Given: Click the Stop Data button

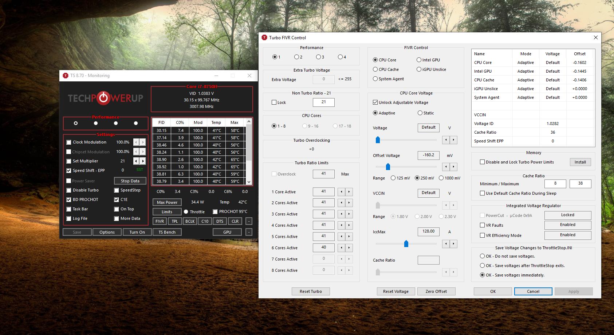Looking at the screenshot, I should coord(130,181).
